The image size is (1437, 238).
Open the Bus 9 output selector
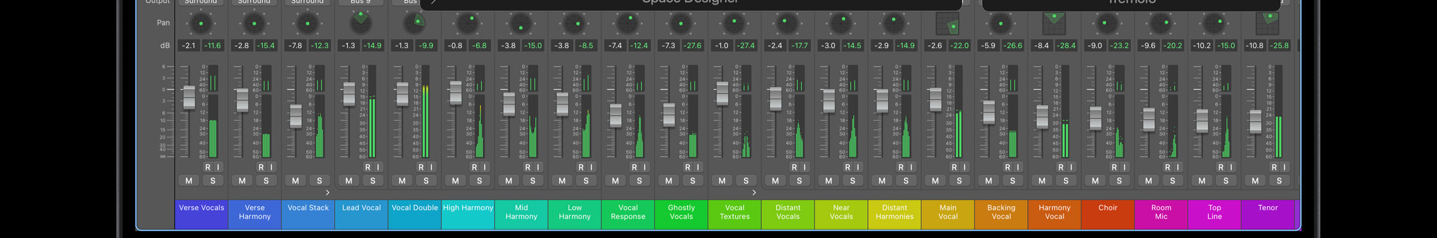coord(361,2)
